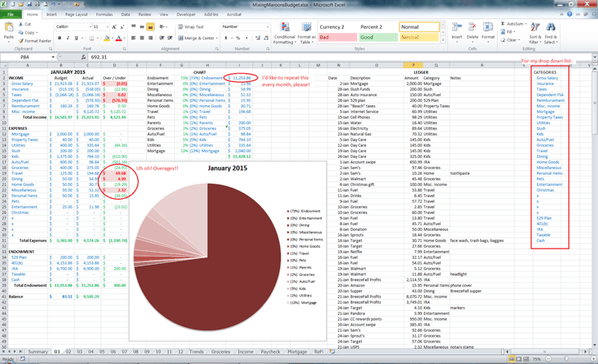
Task: Click the Decrease Indent icon
Action: (x=161, y=38)
